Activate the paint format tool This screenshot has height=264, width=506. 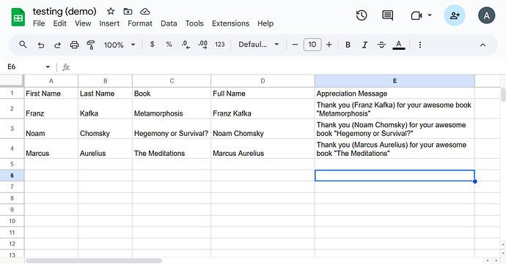(91, 45)
